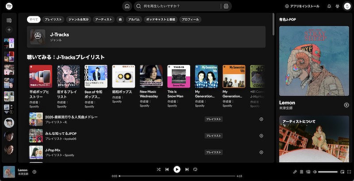Open the play queue
Viewport: 354px width, 181px height.
click(x=301, y=172)
